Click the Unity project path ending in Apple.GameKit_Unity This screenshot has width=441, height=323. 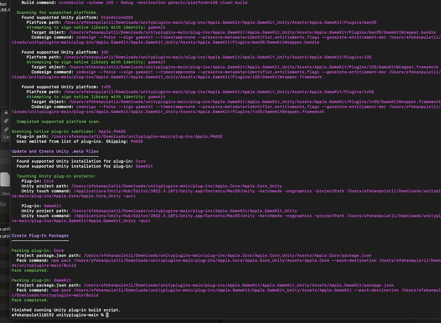[x=184, y=211]
